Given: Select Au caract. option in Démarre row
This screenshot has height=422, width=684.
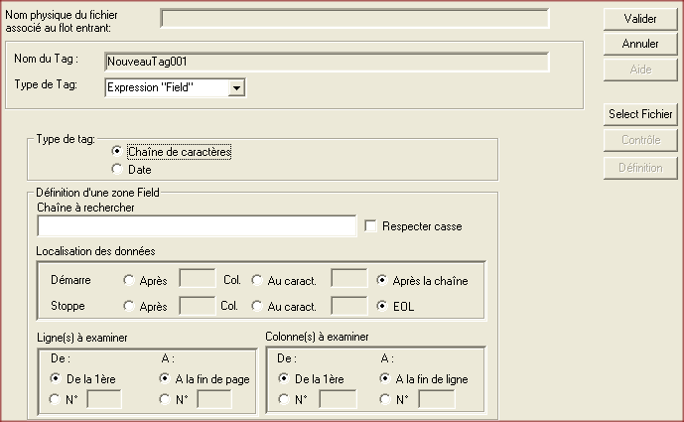Looking at the screenshot, I should pos(257,281).
